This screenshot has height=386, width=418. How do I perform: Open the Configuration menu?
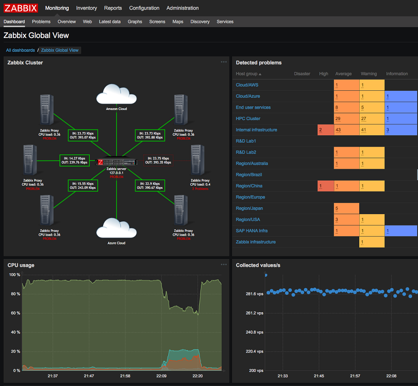coord(144,8)
